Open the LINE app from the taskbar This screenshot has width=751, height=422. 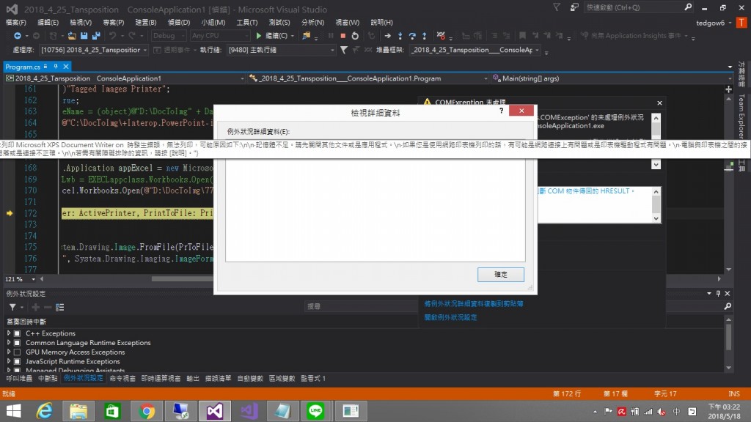point(315,411)
